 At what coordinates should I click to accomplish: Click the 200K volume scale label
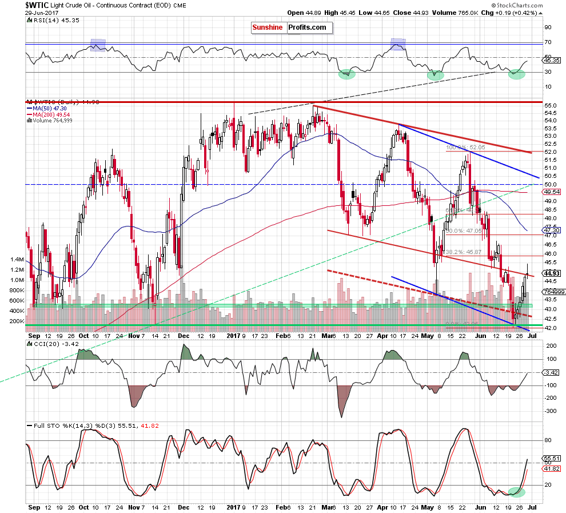pyautogui.click(x=17, y=321)
